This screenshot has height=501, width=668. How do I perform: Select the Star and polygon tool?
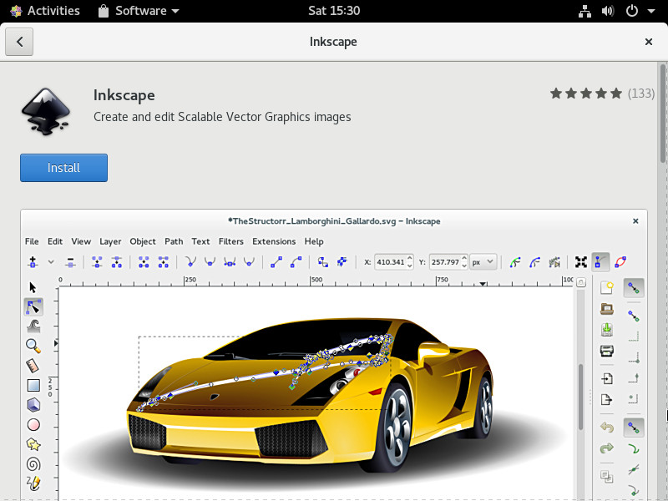pyautogui.click(x=33, y=444)
